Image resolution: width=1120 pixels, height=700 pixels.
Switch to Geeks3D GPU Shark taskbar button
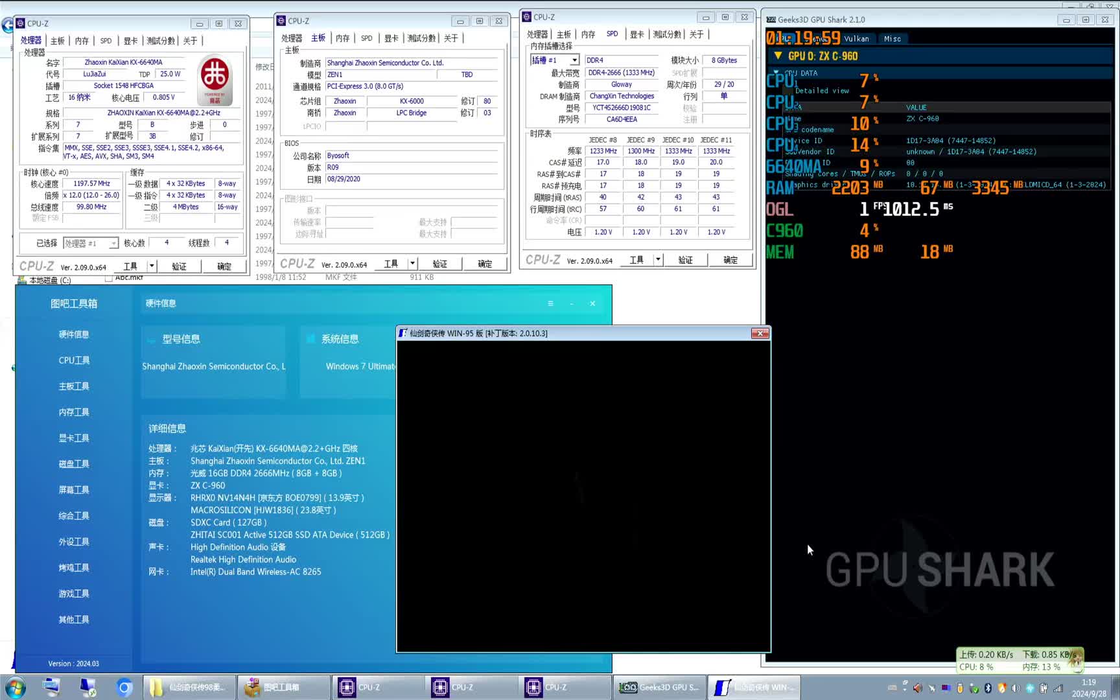pyautogui.click(x=659, y=687)
